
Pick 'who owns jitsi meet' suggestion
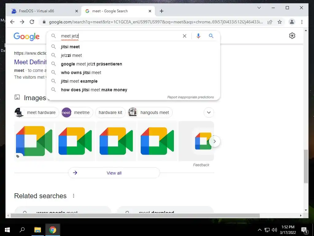coord(133,73)
